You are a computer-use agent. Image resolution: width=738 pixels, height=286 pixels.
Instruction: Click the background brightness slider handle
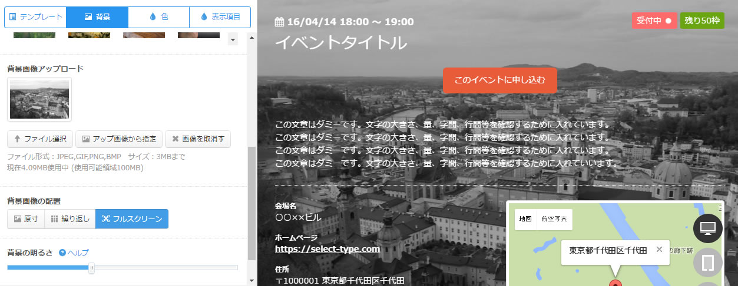[91, 268]
